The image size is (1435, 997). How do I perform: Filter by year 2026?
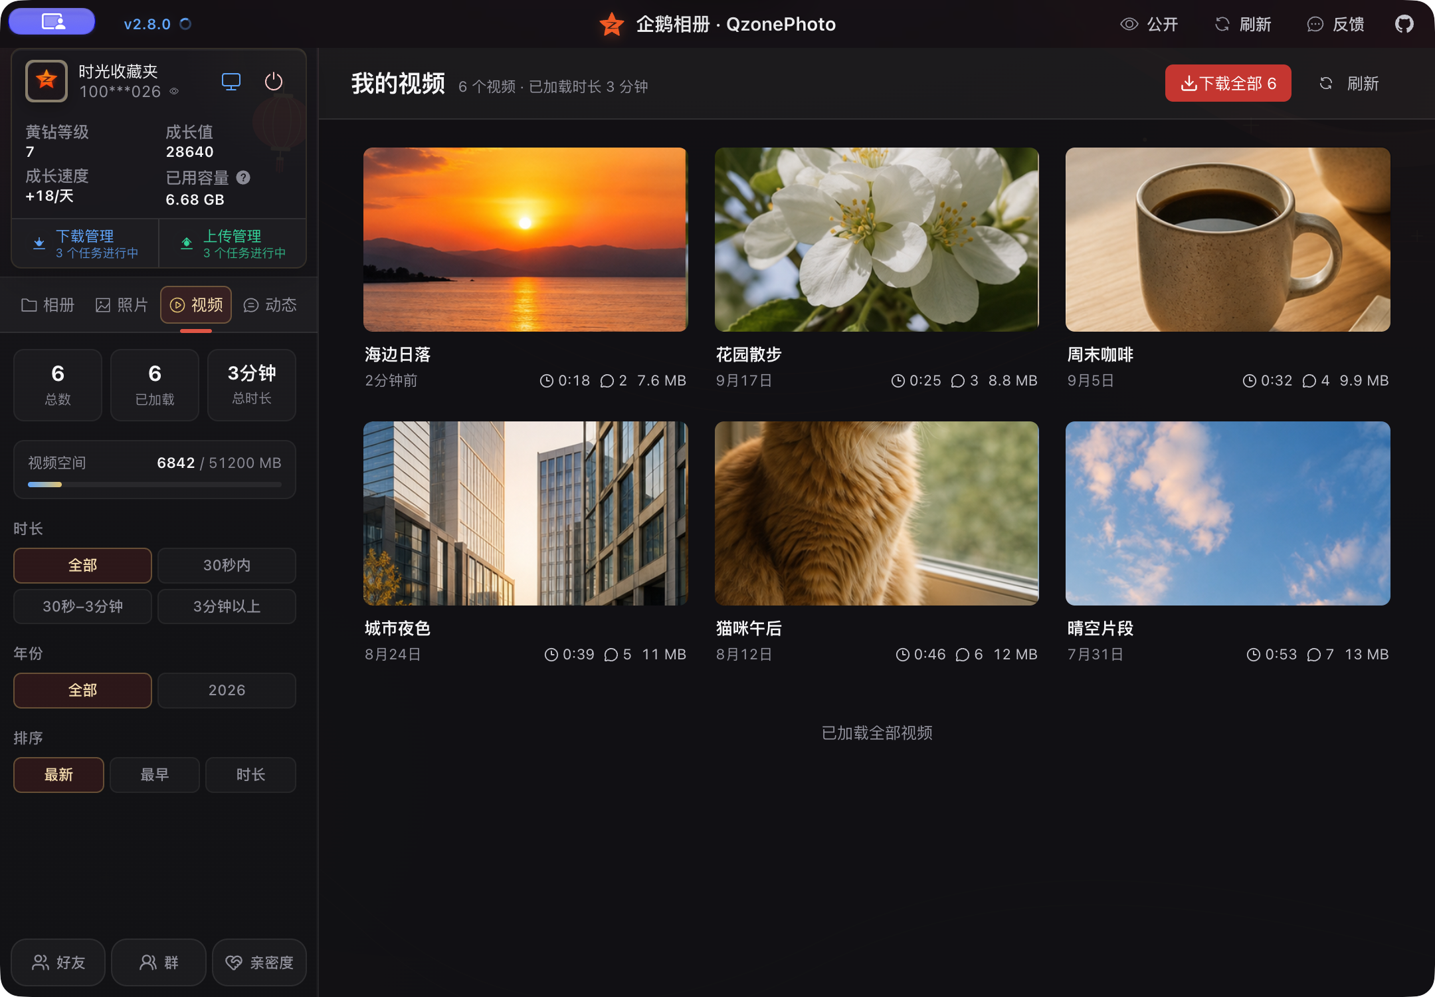tap(227, 691)
